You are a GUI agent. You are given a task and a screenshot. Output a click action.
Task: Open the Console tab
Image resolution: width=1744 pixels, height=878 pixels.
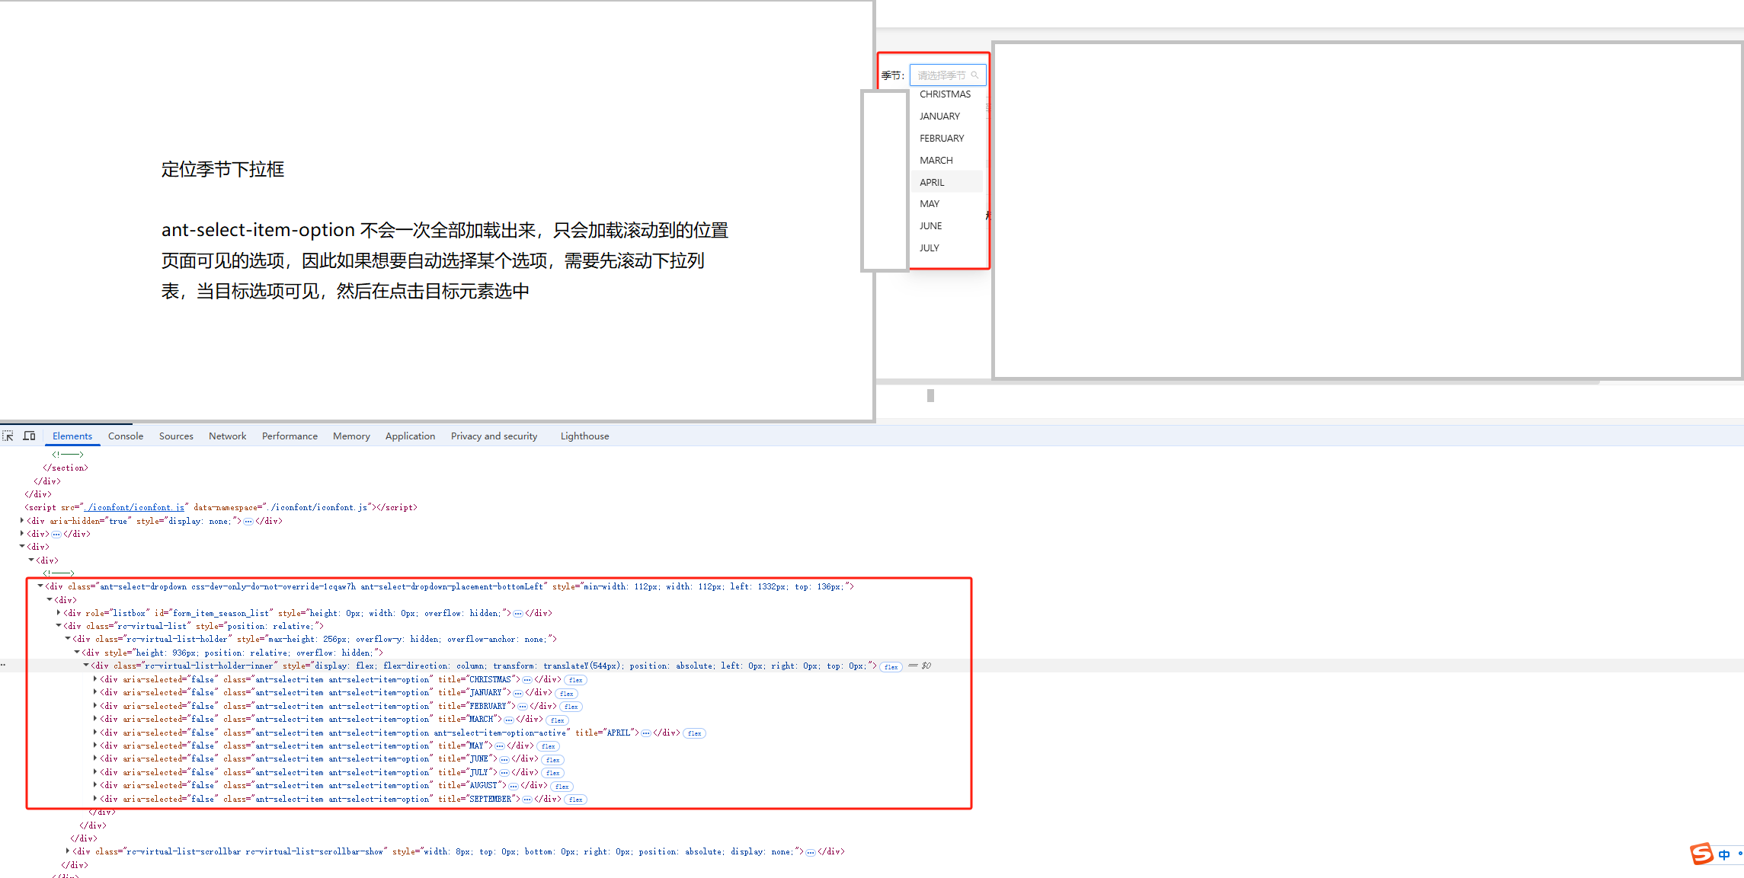pos(126,436)
